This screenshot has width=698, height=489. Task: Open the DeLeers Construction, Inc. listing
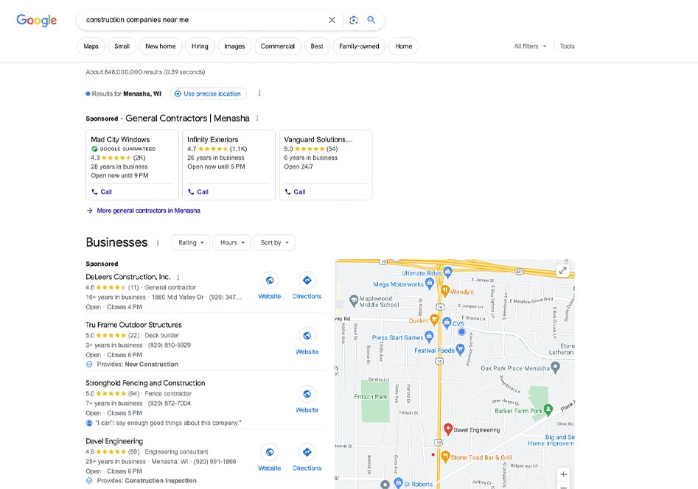(x=128, y=277)
